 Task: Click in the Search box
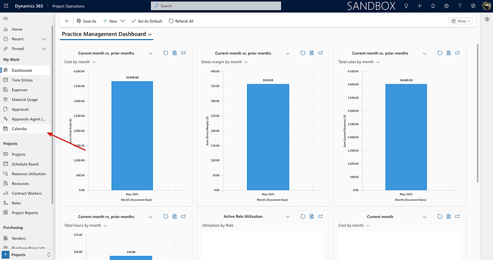[216, 6]
